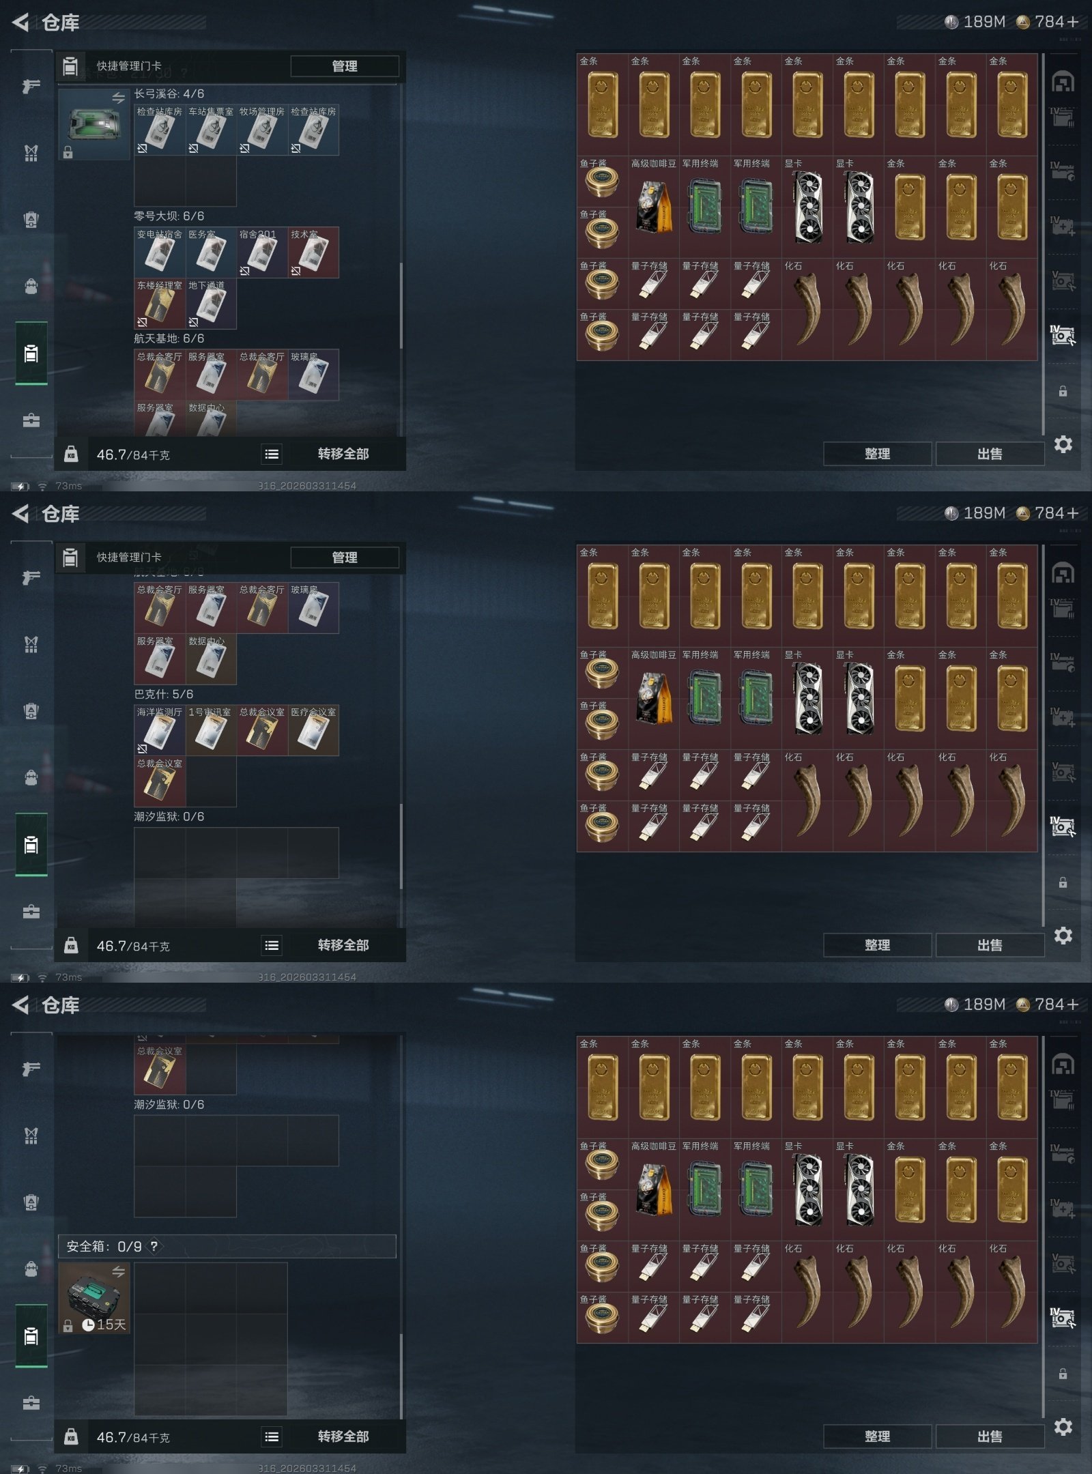The height and width of the screenshot is (1474, 1092).
Task: Select the 宿舍201 keycard
Action: pos(262,252)
